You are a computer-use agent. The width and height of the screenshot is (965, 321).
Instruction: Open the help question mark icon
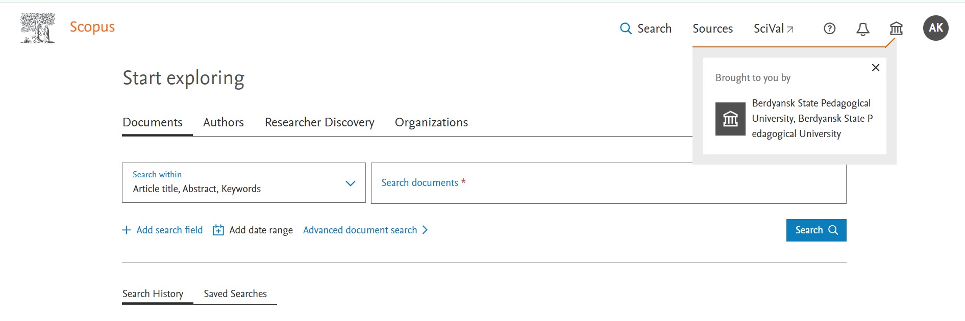click(x=830, y=29)
